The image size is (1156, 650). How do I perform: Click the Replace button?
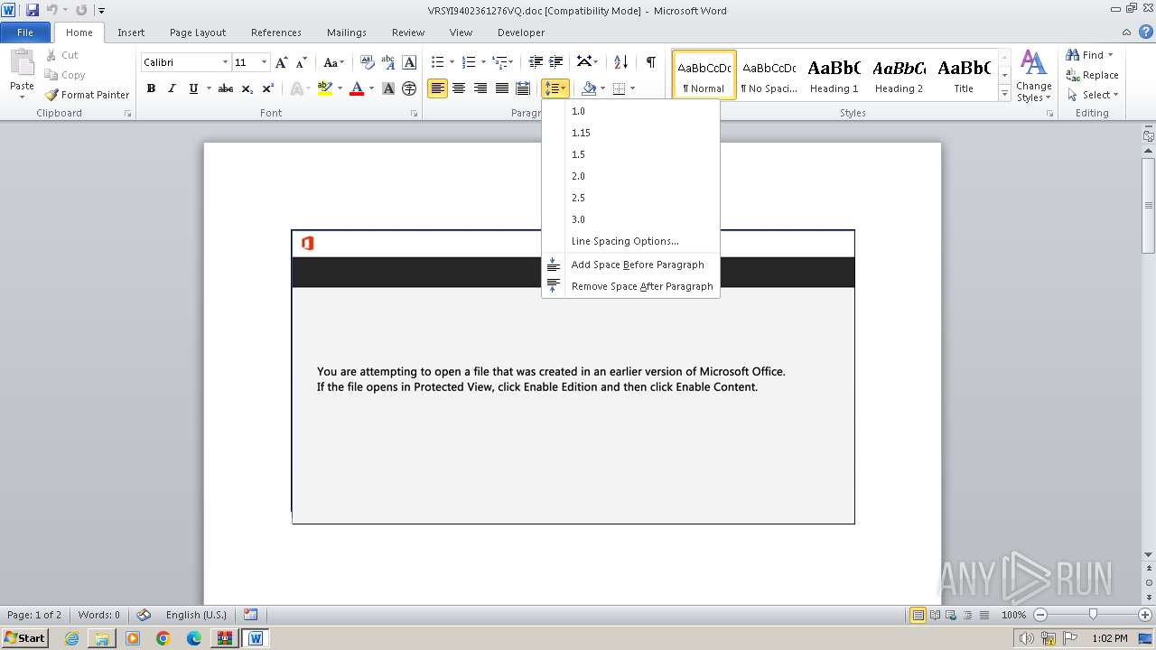pyautogui.click(x=1092, y=75)
